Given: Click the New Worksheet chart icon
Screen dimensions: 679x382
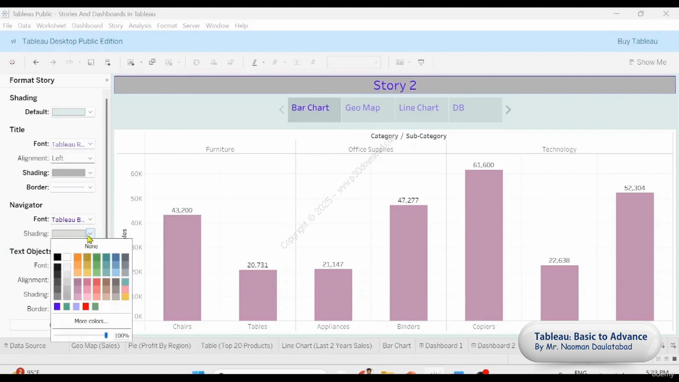Looking at the screenshot, I should click(x=130, y=62).
